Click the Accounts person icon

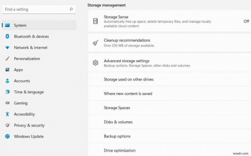coord(8,81)
